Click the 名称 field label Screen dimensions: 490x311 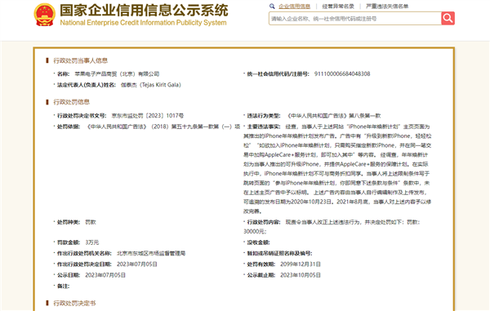63,74
